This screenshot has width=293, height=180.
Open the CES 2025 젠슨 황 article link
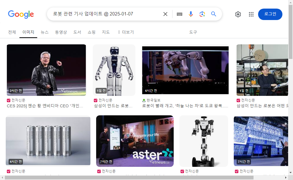(45, 106)
